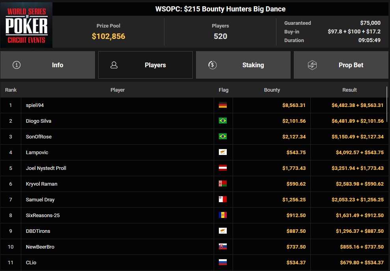This screenshot has height=271, width=390.
Task: Select the Prop Bet tab
Action: tap(341, 65)
